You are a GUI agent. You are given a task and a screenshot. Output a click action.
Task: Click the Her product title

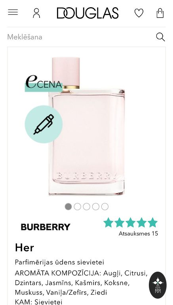25,248
